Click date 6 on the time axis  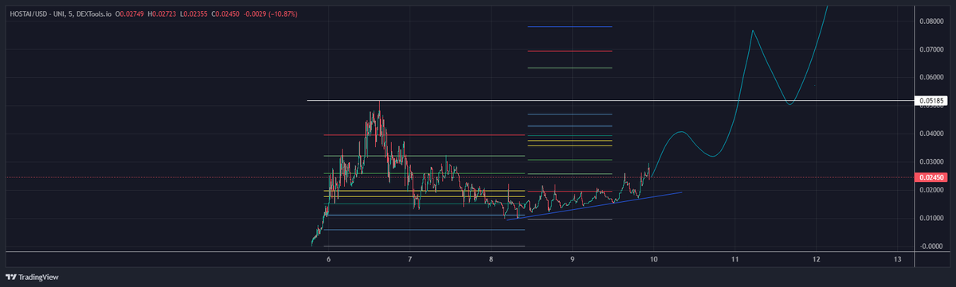pos(328,260)
